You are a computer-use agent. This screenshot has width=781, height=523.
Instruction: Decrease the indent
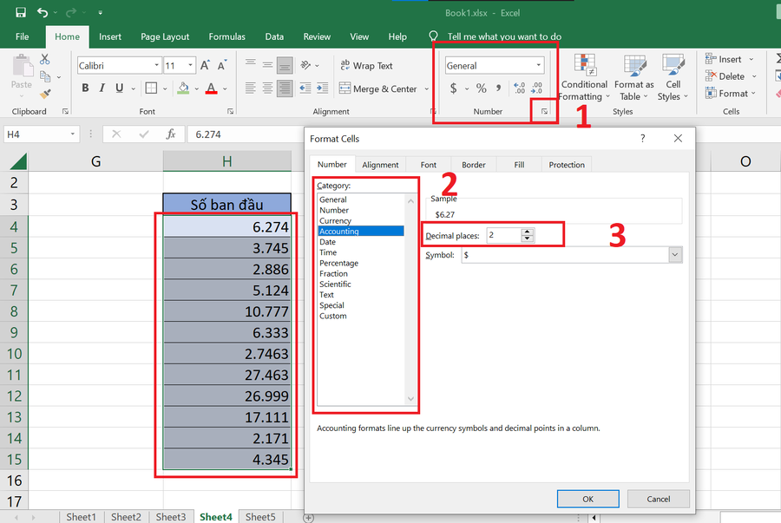coord(305,88)
